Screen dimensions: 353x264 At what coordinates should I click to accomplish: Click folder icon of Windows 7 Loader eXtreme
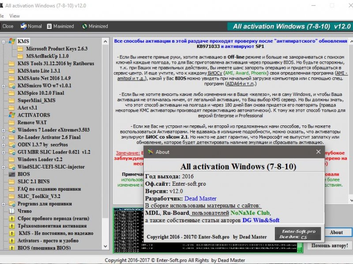point(12,130)
